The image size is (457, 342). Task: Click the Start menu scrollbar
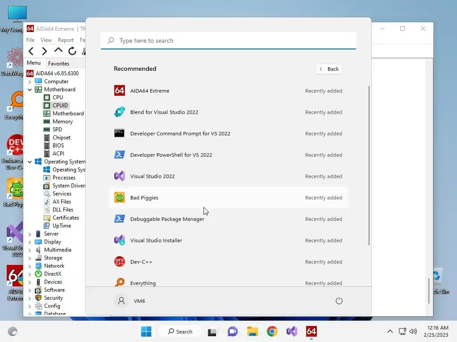point(369,166)
